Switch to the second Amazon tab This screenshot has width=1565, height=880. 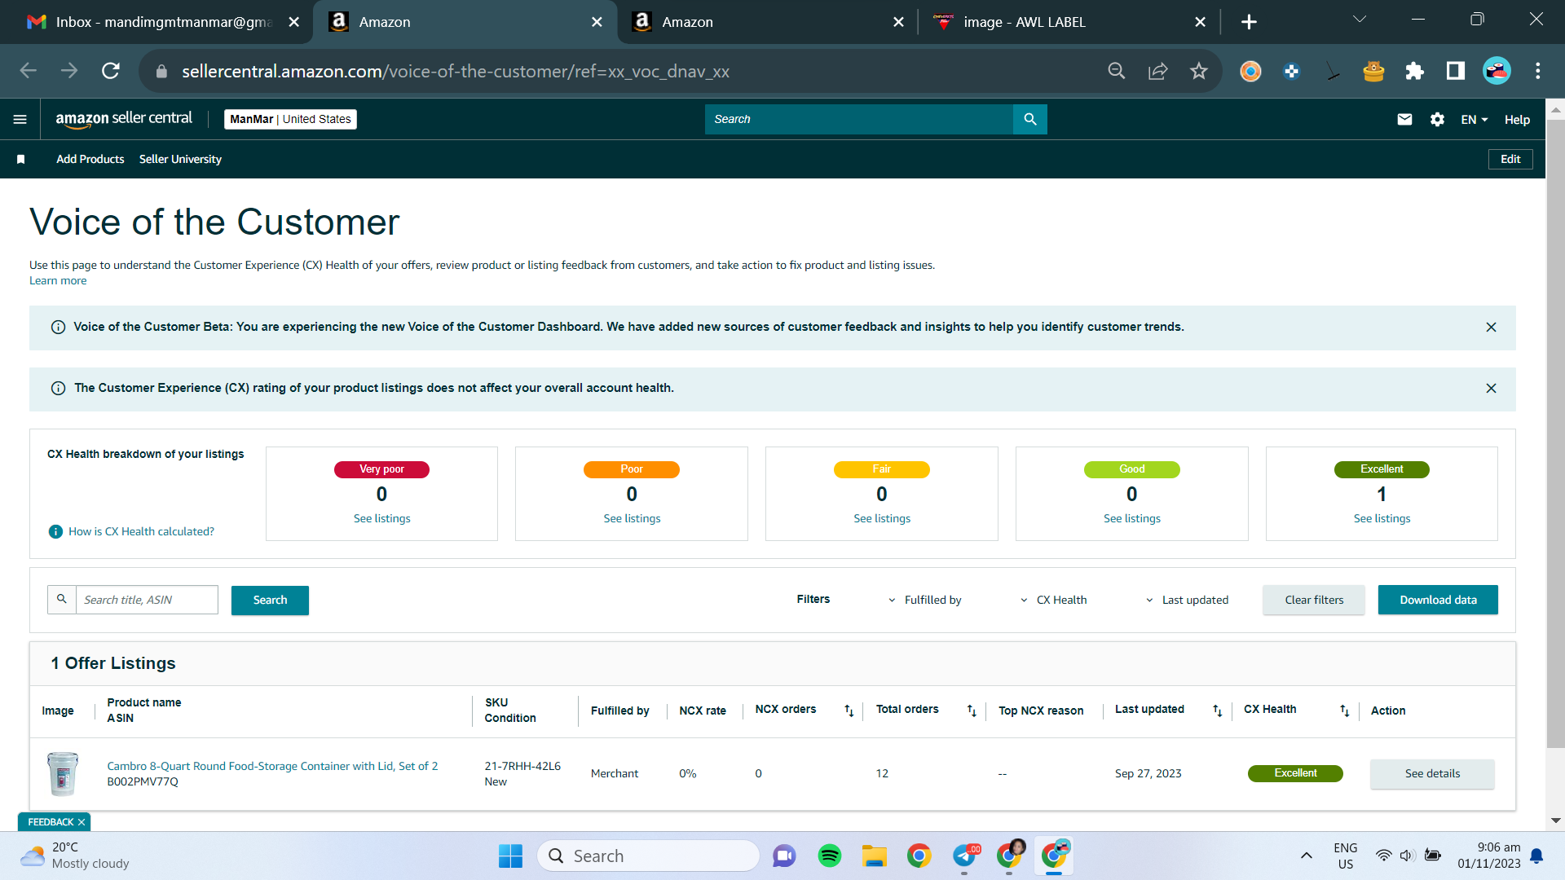pyautogui.click(x=766, y=22)
